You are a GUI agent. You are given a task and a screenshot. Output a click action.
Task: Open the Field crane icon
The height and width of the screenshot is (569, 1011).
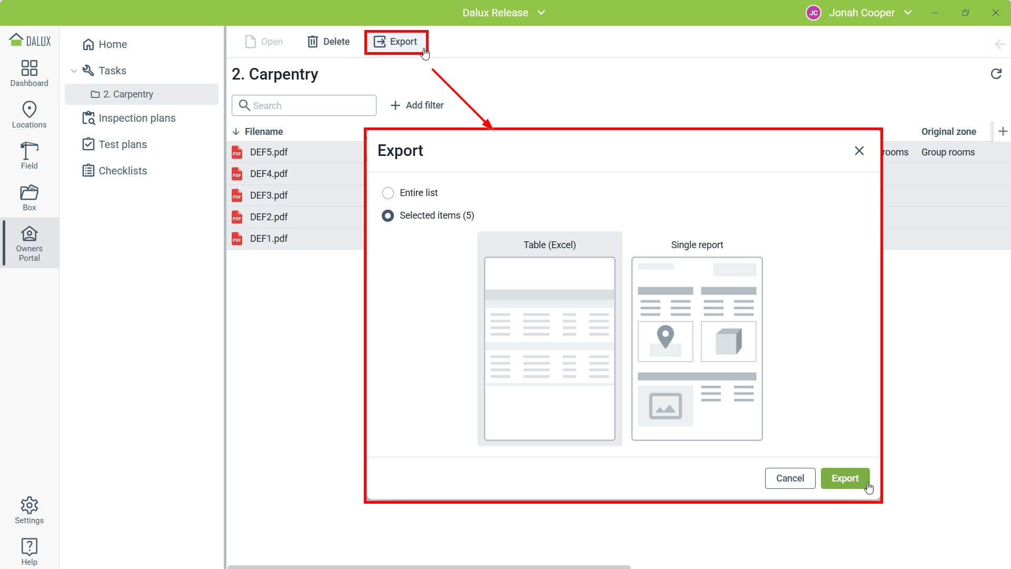(29, 155)
